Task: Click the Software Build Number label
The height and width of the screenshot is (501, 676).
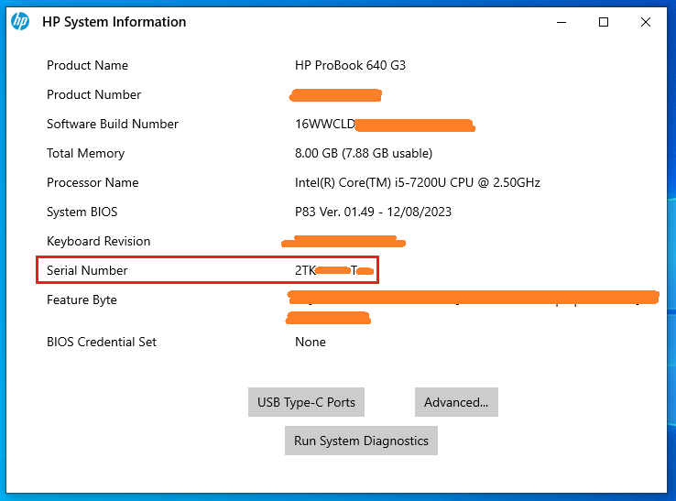Action: (113, 124)
